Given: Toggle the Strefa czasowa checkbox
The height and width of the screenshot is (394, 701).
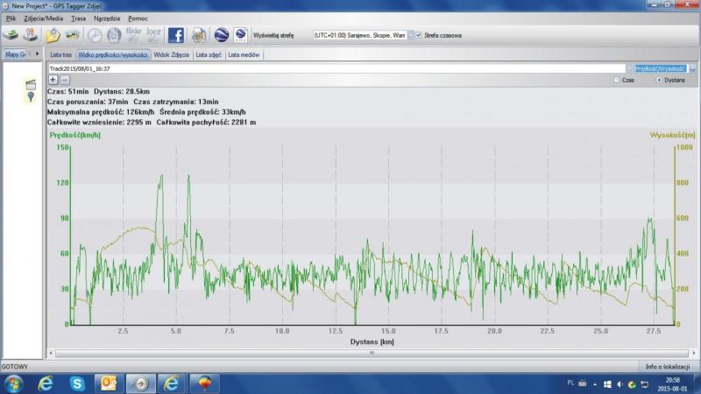Looking at the screenshot, I should [418, 36].
